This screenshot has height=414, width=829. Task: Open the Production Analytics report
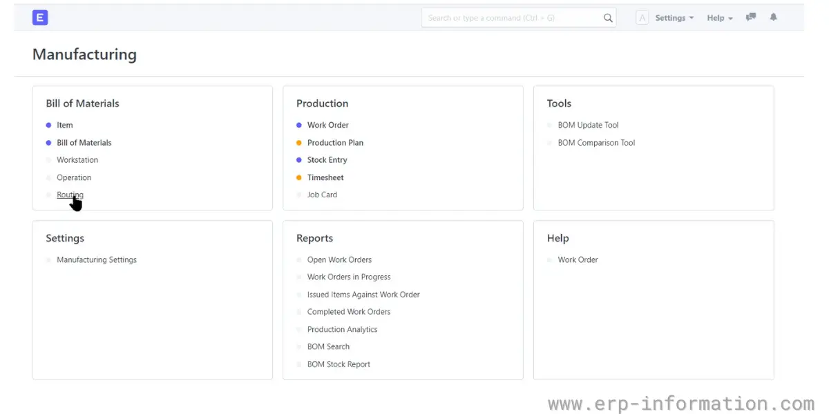[x=342, y=330]
